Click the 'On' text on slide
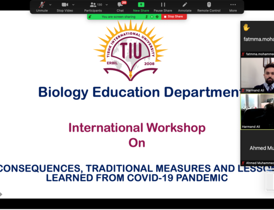 pos(137,143)
